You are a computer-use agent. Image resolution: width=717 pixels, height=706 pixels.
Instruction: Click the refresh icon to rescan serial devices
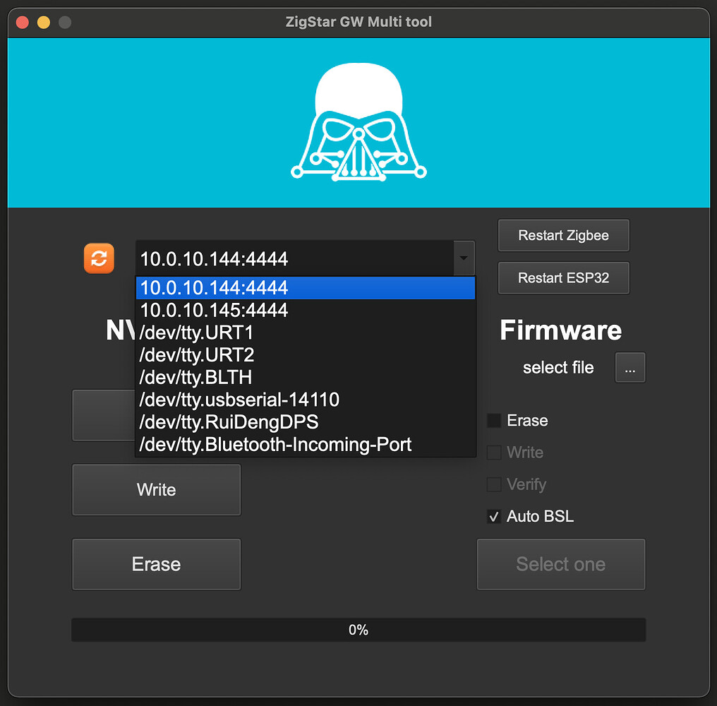pos(99,258)
